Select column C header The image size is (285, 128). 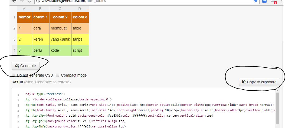60,9
